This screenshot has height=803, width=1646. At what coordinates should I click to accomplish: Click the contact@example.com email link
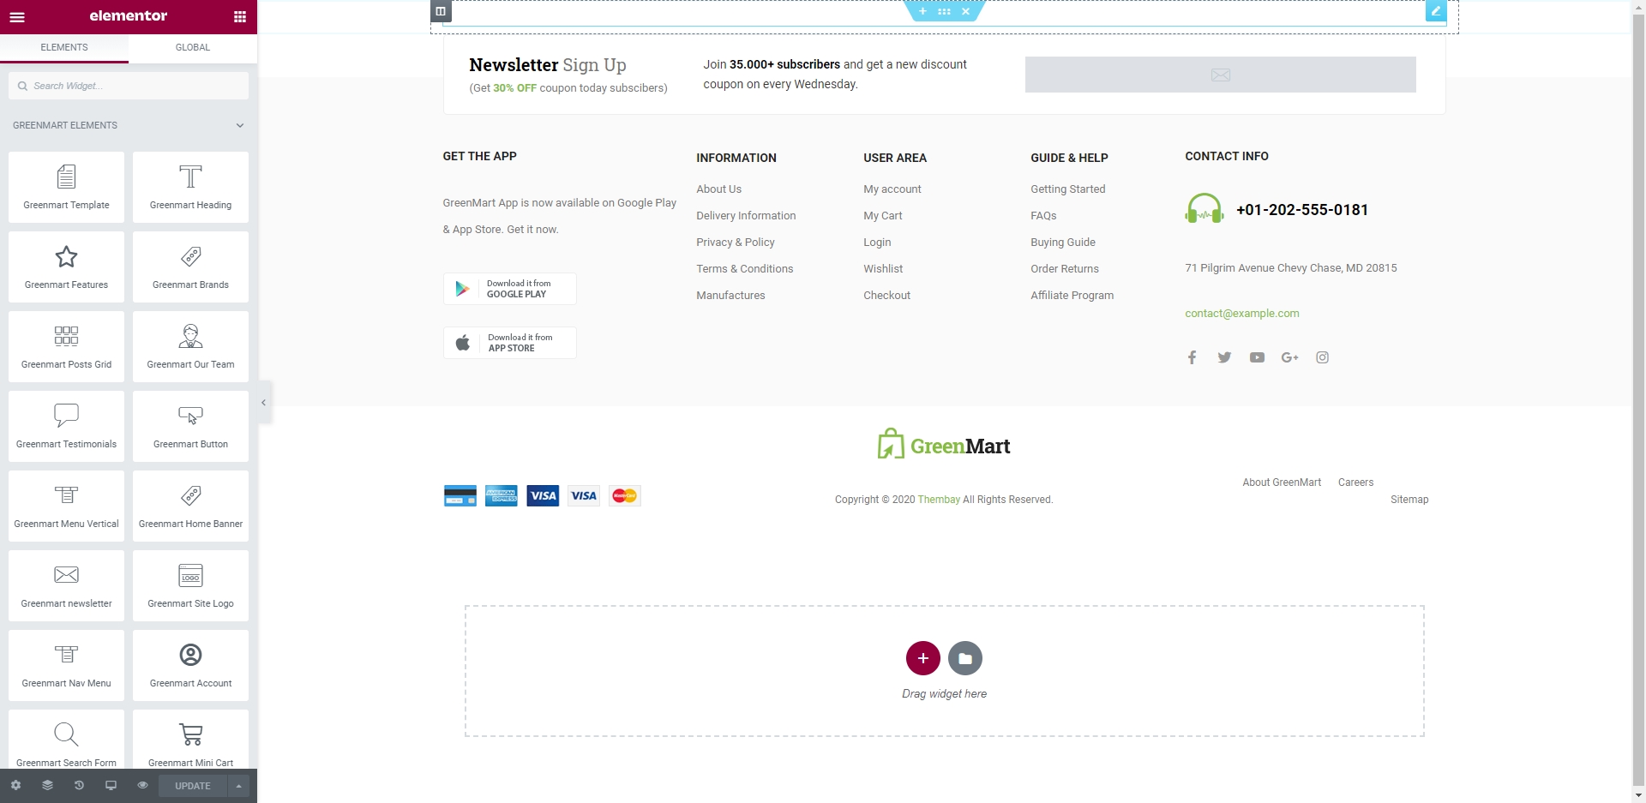[x=1241, y=314]
